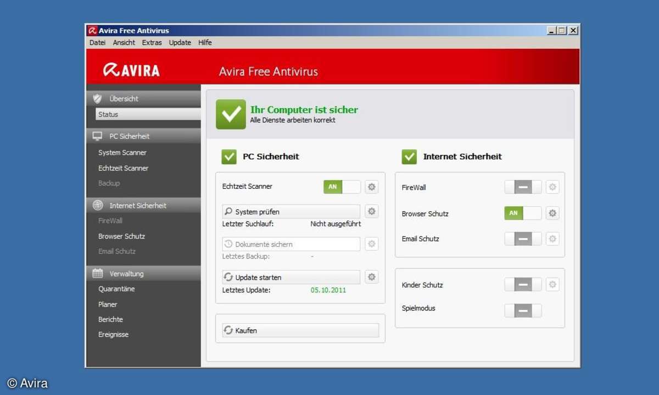This screenshot has width=659, height=395.
Task: Click large green checkmark status icon
Action: [231, 114]
